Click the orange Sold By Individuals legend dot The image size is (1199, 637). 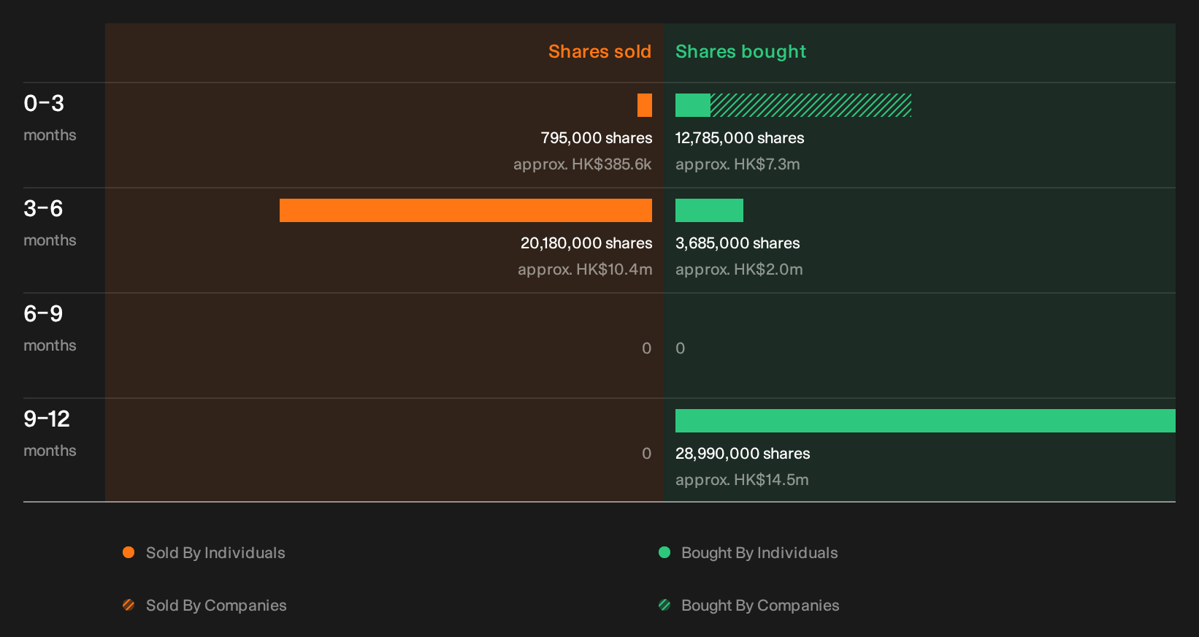(129, 552)
